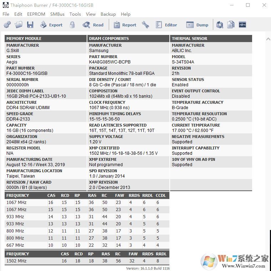Select part number F4-3000C16-16GISB value
This screenshot has width=271, height=271.
(x=27, y=73)
